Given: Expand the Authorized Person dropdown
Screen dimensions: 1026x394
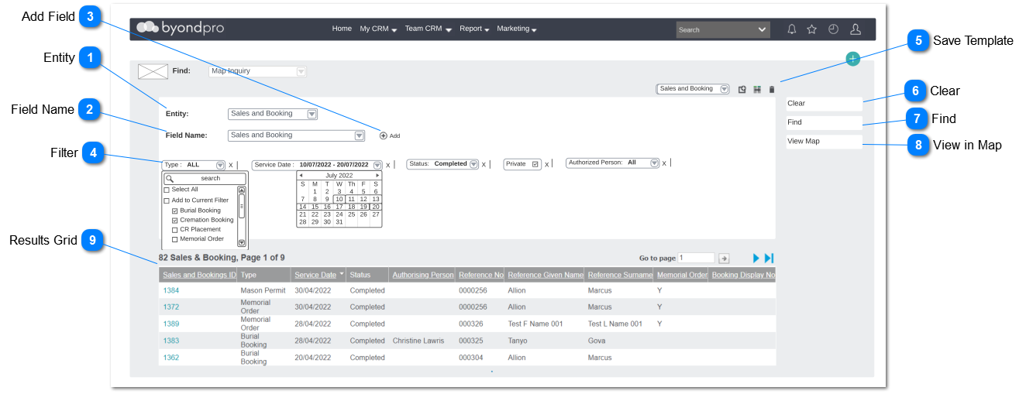Looking at the screenshot, I should [654, 163].
